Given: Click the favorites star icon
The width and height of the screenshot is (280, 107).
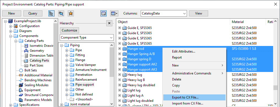Looking at the screenshot, I should pos(71,13).
